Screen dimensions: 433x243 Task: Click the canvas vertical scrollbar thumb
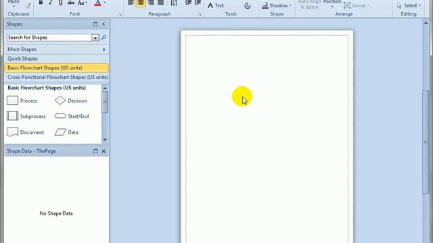coord(426,142)
